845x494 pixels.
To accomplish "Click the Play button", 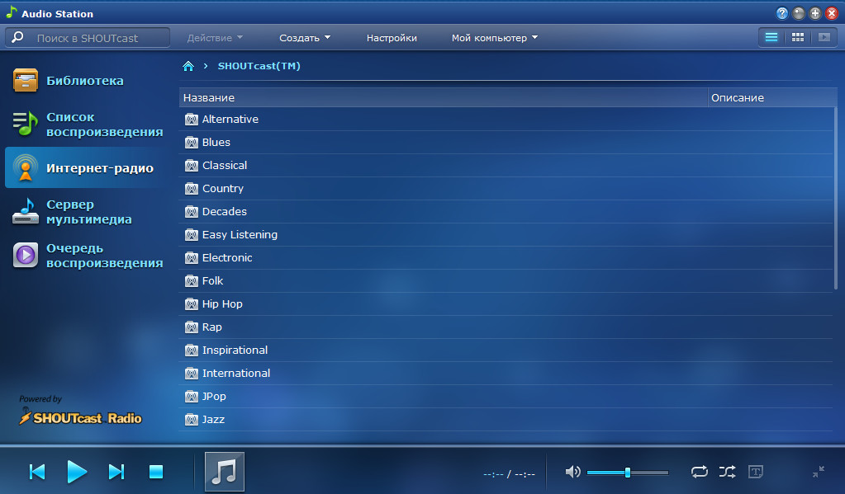I will pyautogui.click(x=77, y=472).
